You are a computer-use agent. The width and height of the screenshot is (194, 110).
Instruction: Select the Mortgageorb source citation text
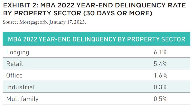tap(44, 22)
